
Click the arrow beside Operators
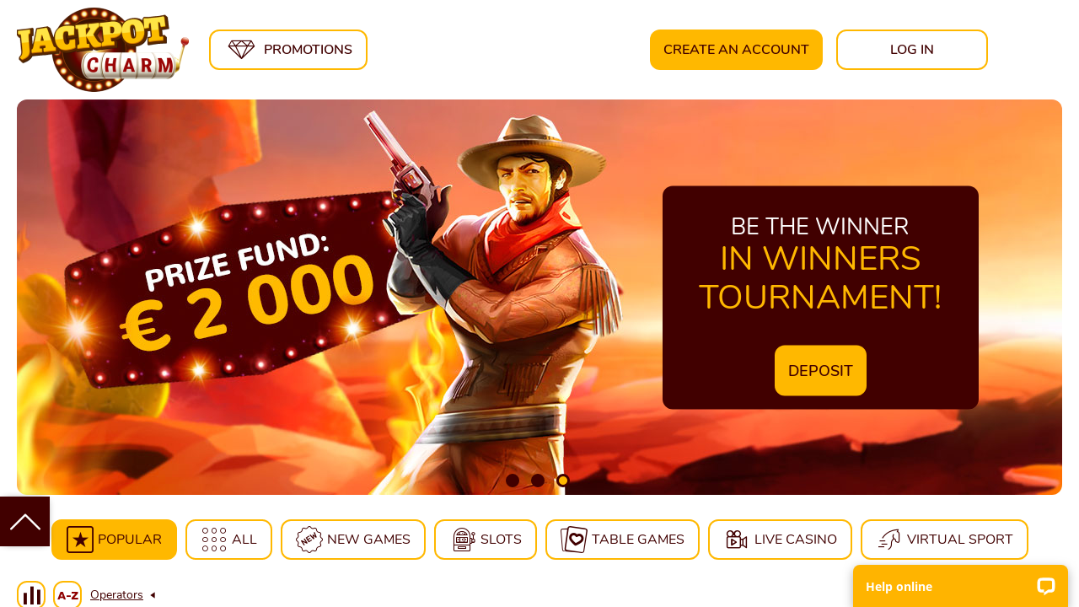153,595
